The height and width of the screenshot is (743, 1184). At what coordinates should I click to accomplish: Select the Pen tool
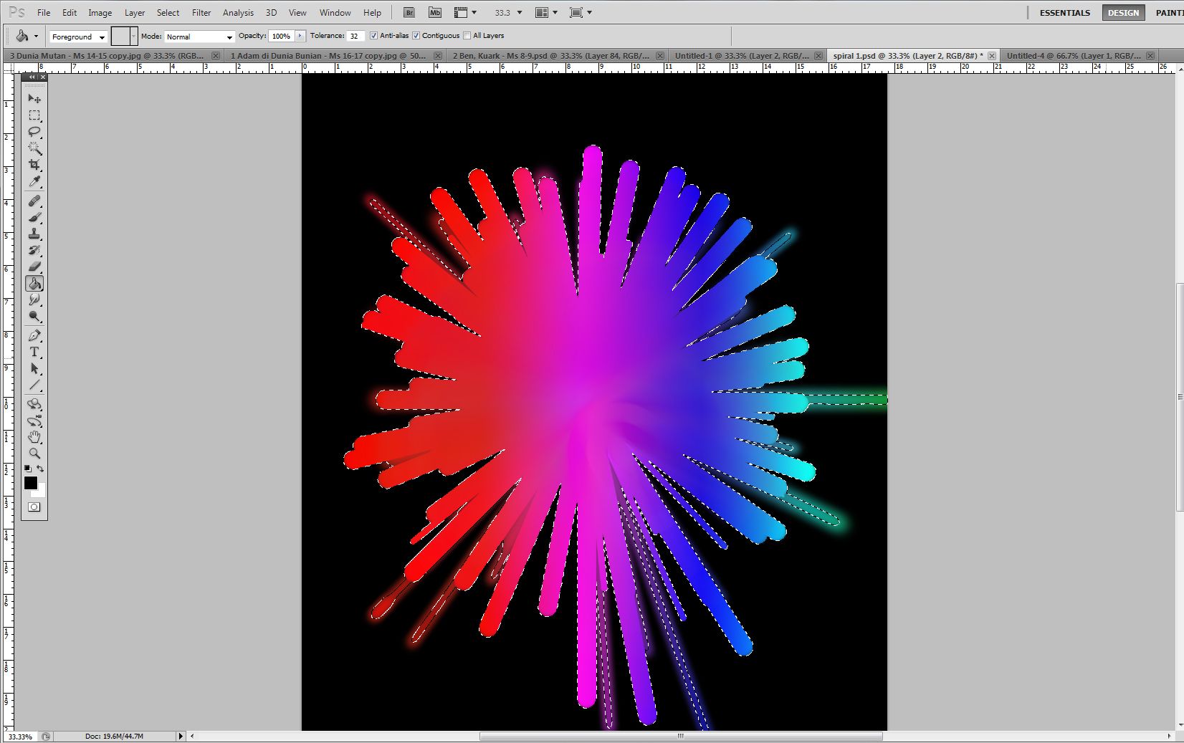coord(34,336)
